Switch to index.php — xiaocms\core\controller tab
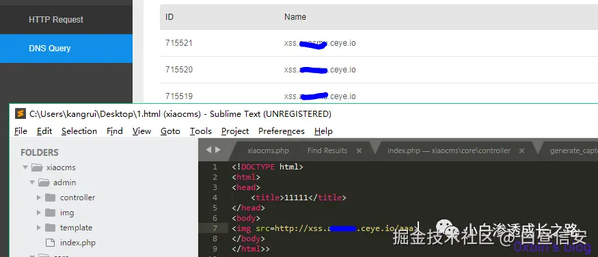 (449, 150)
